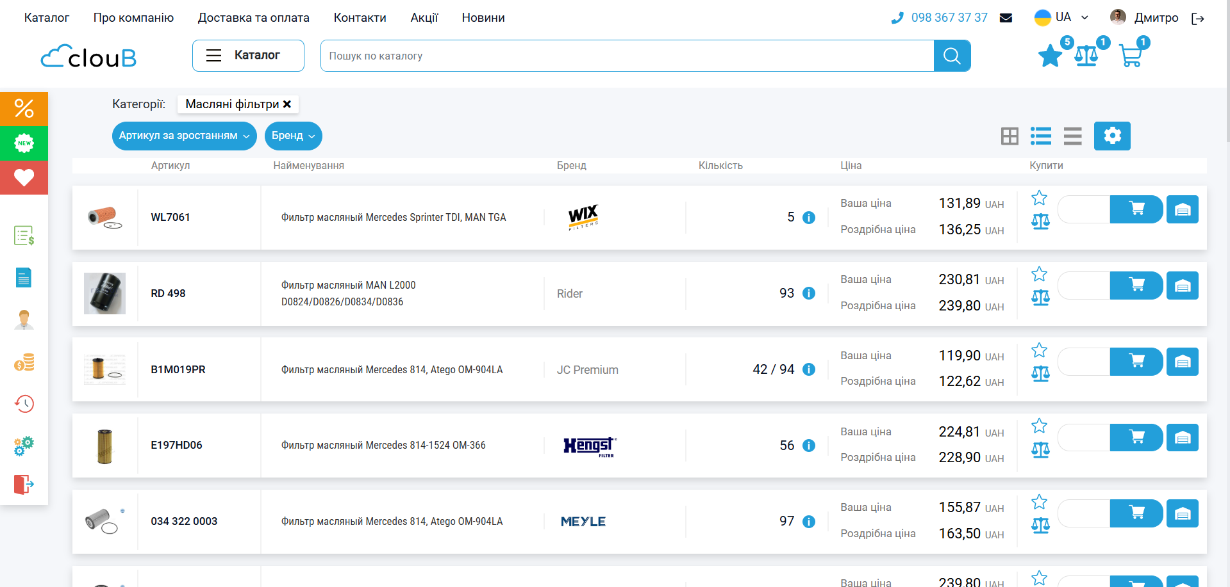Viewport: 1230px width, 587px height.
Task: Click the Каталог hamburger button
Action: pyautogui.click(x=248, y=56)
